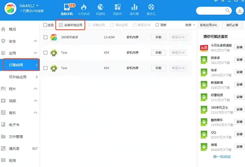Click the 刷新 refresh icon

tap(157, 25)
